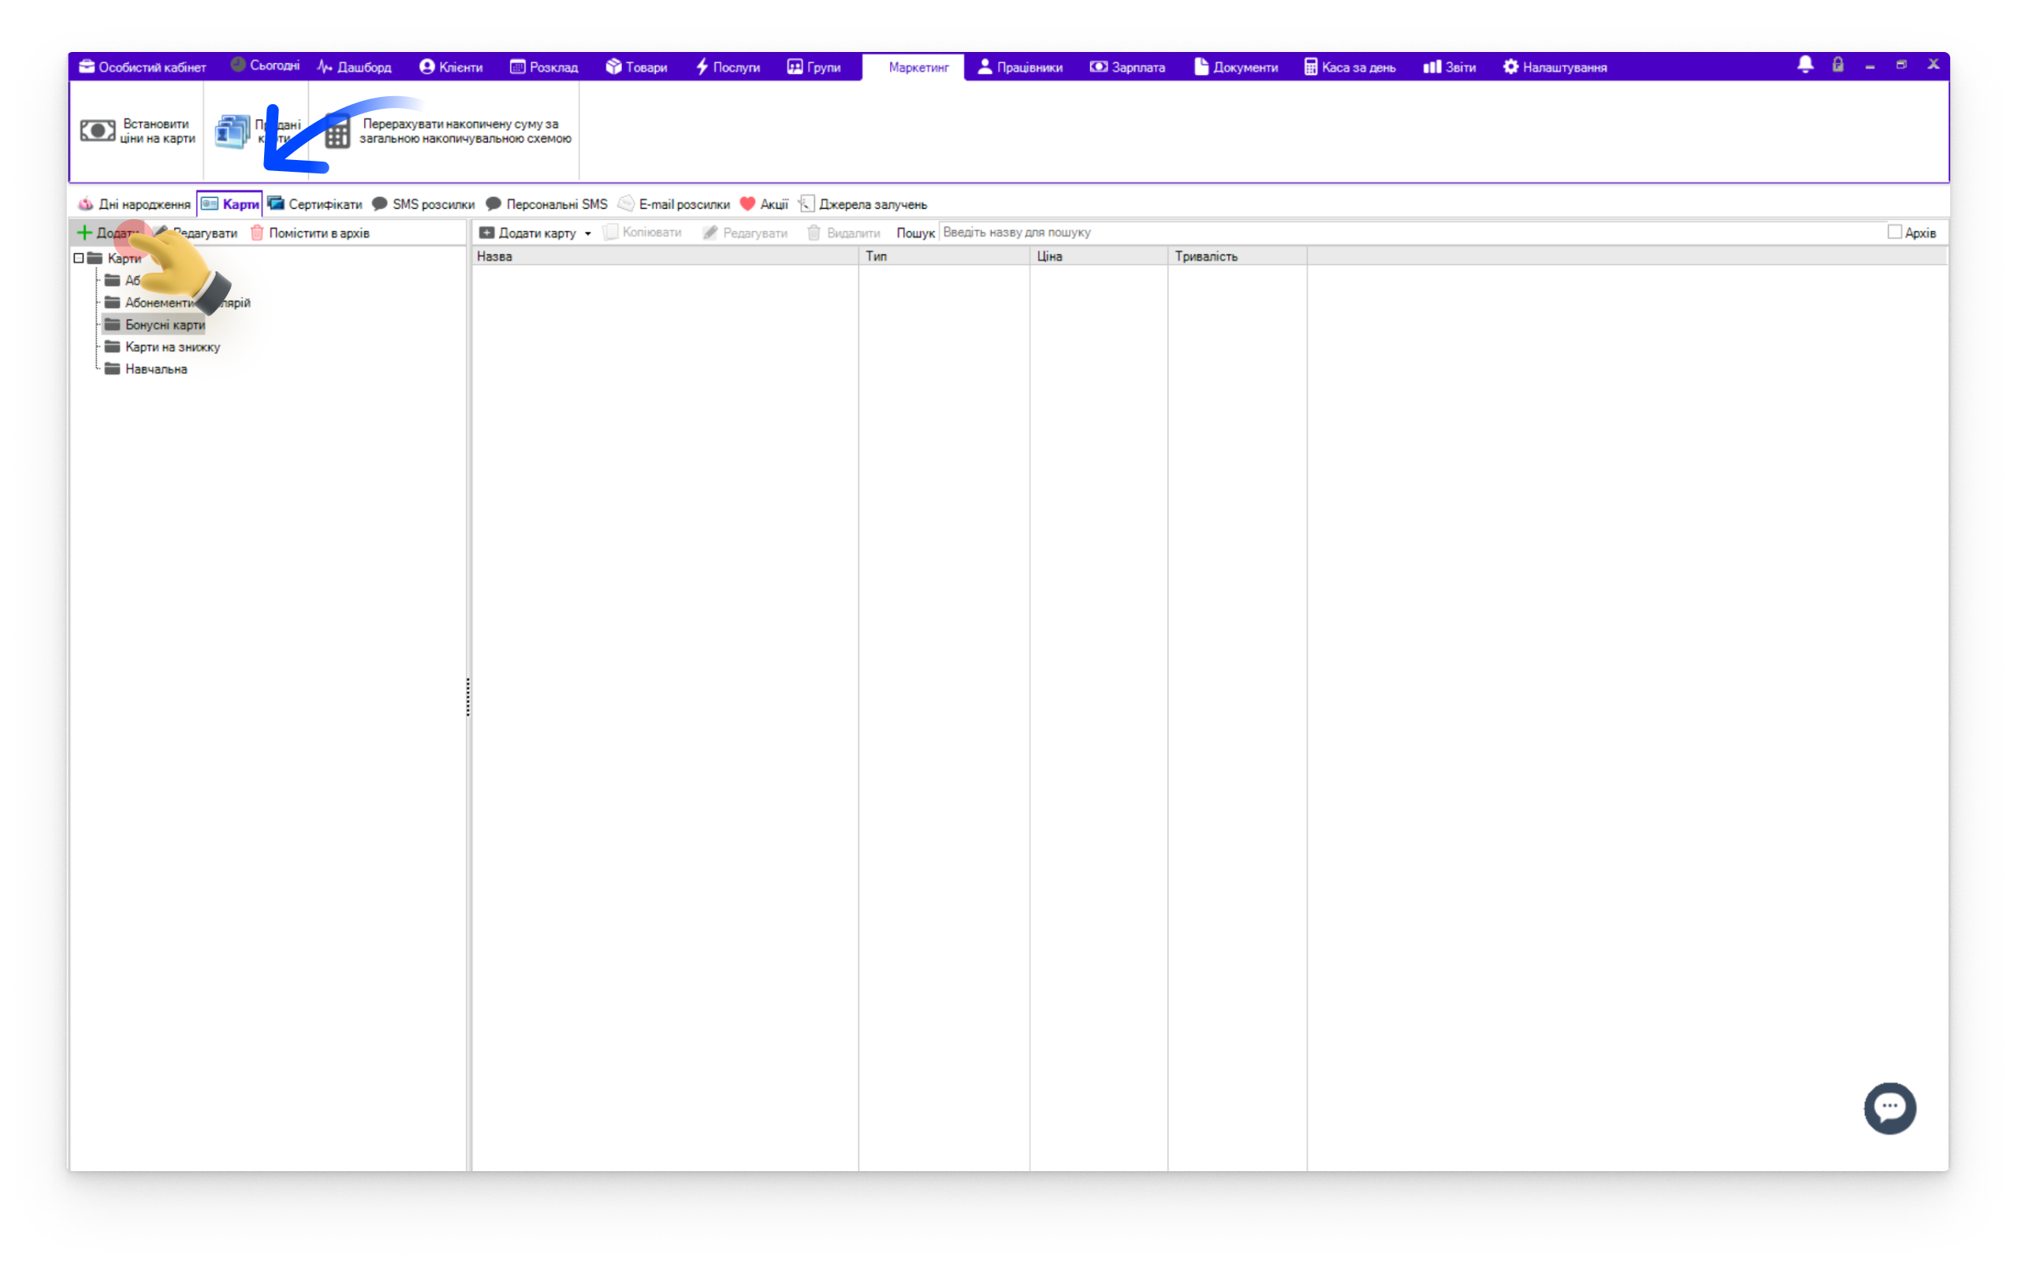Open the Дашборд section
Image resolution: width=2018 pixels, height=1261 pixels.
click(x=354, y=67)
